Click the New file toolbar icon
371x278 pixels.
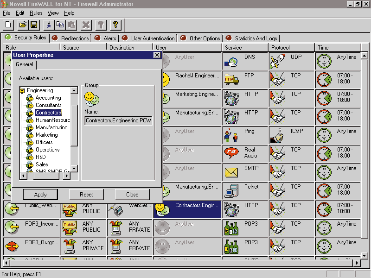tap(8, 25)
